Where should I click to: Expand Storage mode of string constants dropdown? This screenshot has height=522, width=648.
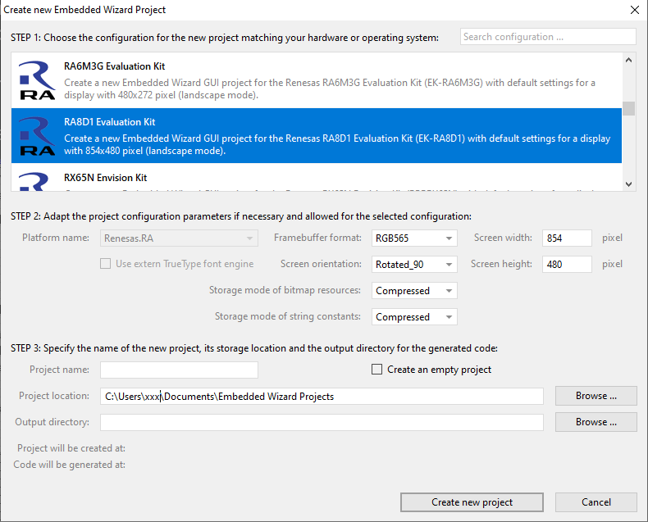pos(414,317)
